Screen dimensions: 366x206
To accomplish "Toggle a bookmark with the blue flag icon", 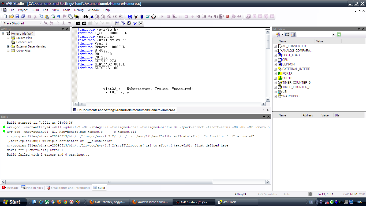I will coord(91,17).
